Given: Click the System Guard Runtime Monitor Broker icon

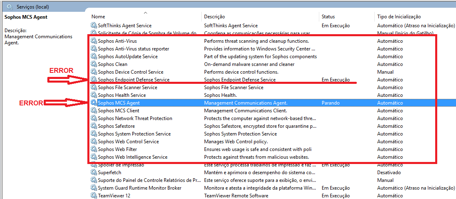Looking at the screenshot, I should coord(93,188).
